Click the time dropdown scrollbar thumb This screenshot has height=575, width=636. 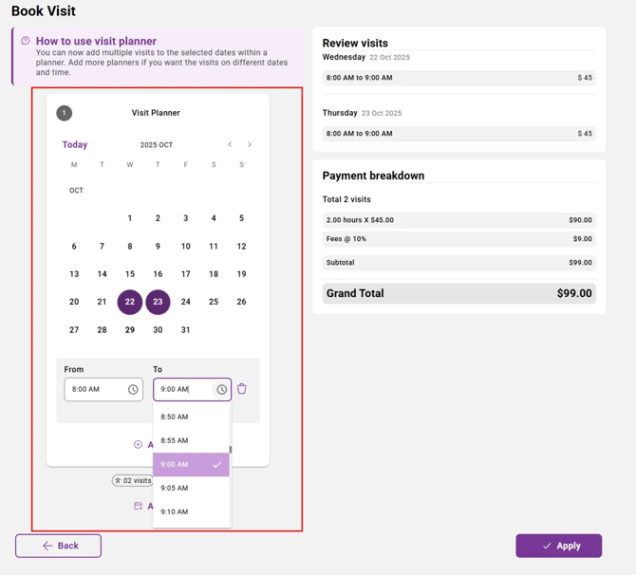click(x=231, y=450)
